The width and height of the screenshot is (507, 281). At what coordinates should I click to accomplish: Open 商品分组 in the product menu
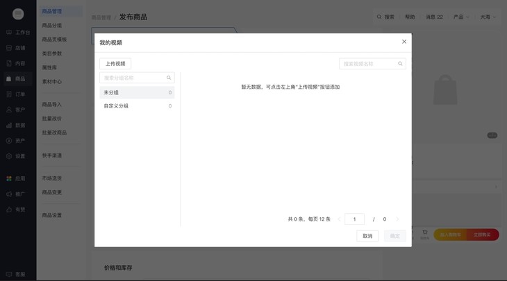52,26
